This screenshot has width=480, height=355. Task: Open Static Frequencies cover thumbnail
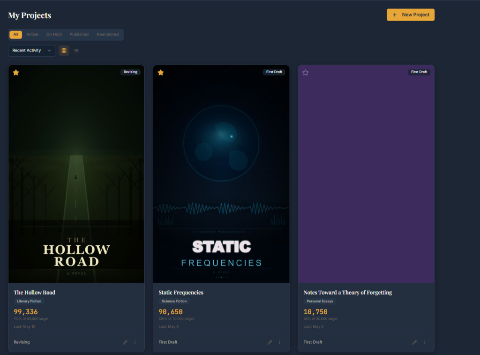click(x=221, y=174)
